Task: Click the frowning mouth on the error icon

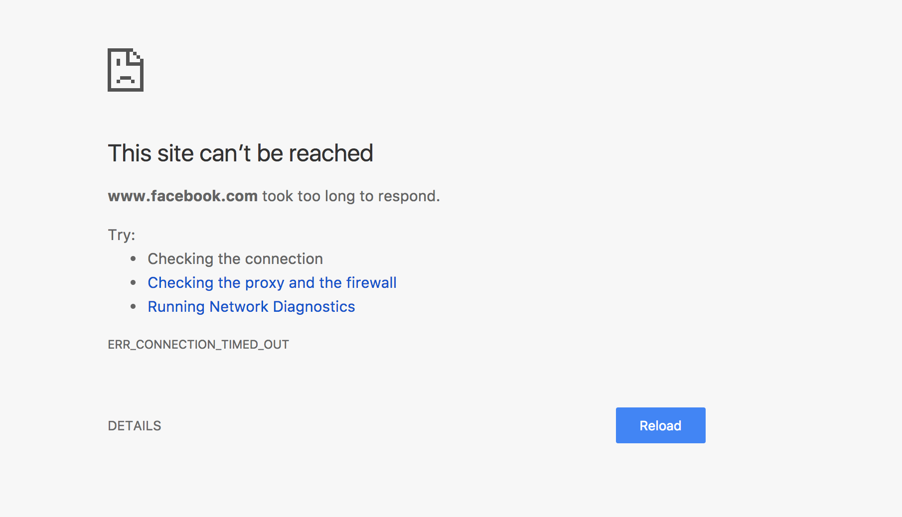Action: point(126,80)
